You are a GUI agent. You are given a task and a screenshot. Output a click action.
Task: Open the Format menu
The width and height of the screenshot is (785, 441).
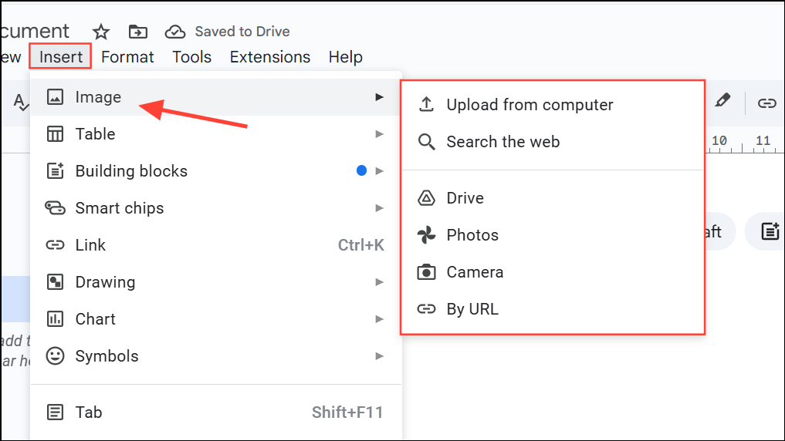(x=127, y=57)
